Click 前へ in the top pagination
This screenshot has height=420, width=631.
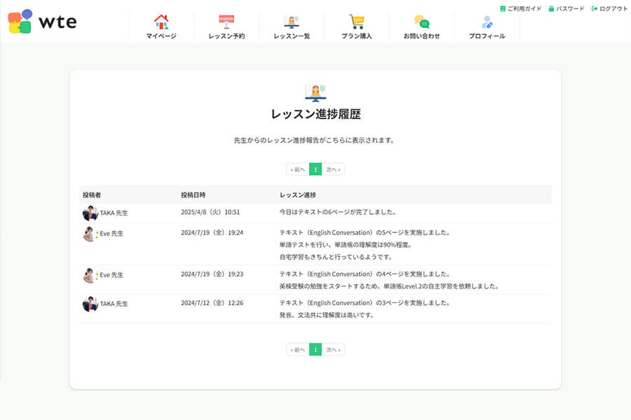click(x=297, y=169)
